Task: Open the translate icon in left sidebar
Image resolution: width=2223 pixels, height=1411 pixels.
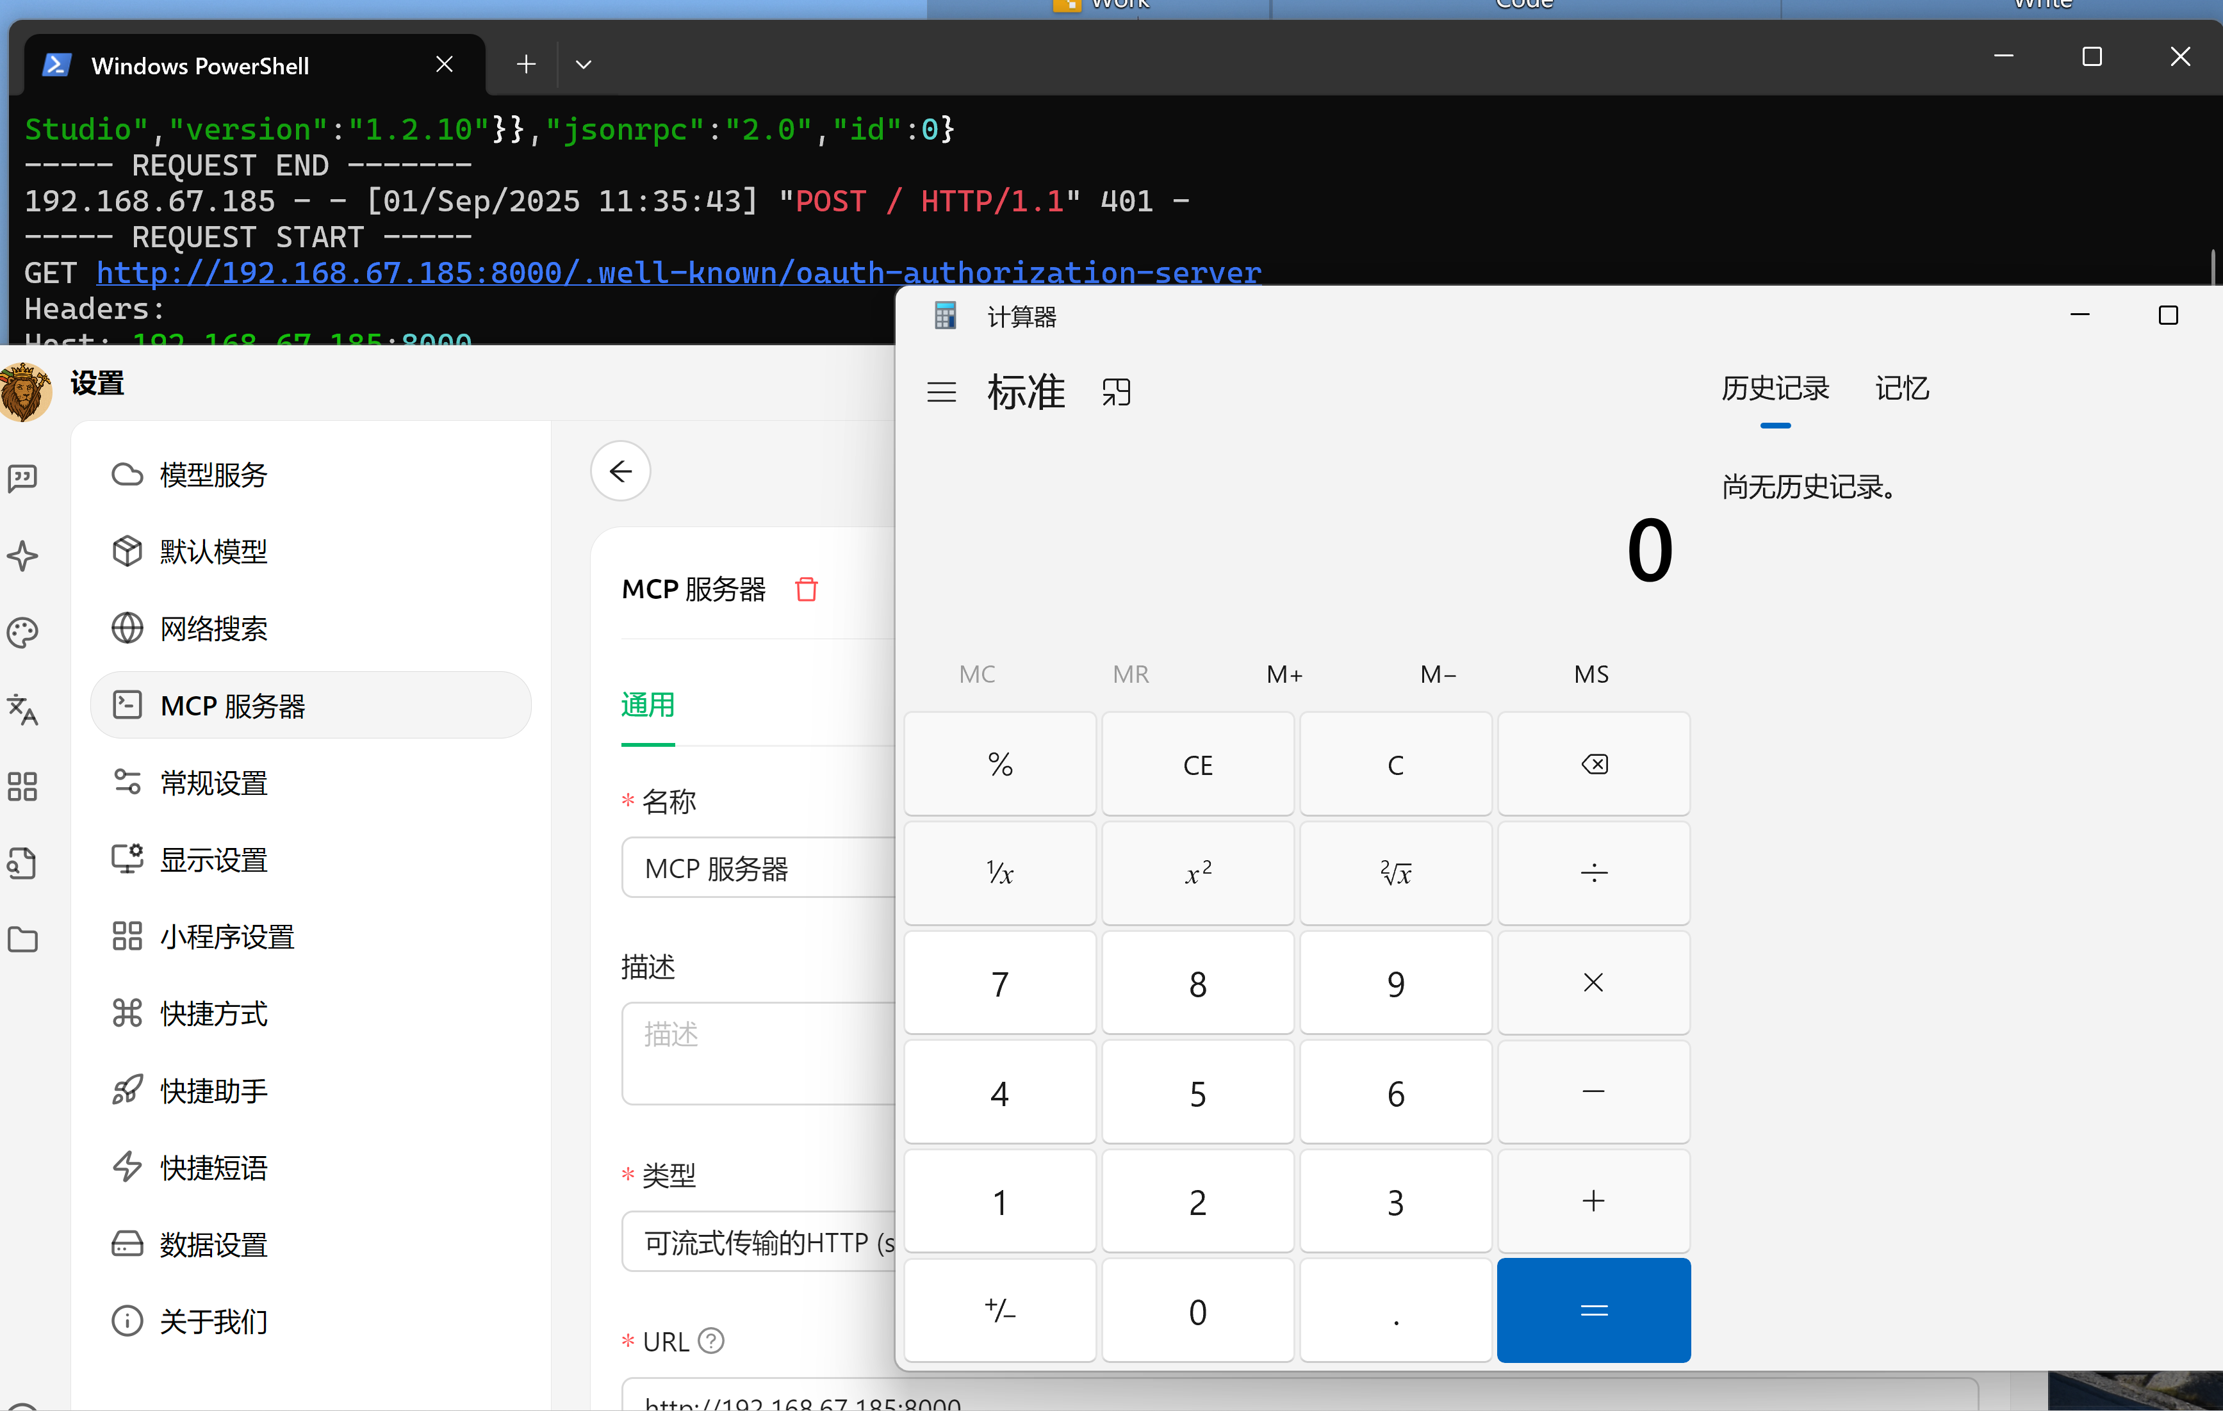Action: click(23, 709)
